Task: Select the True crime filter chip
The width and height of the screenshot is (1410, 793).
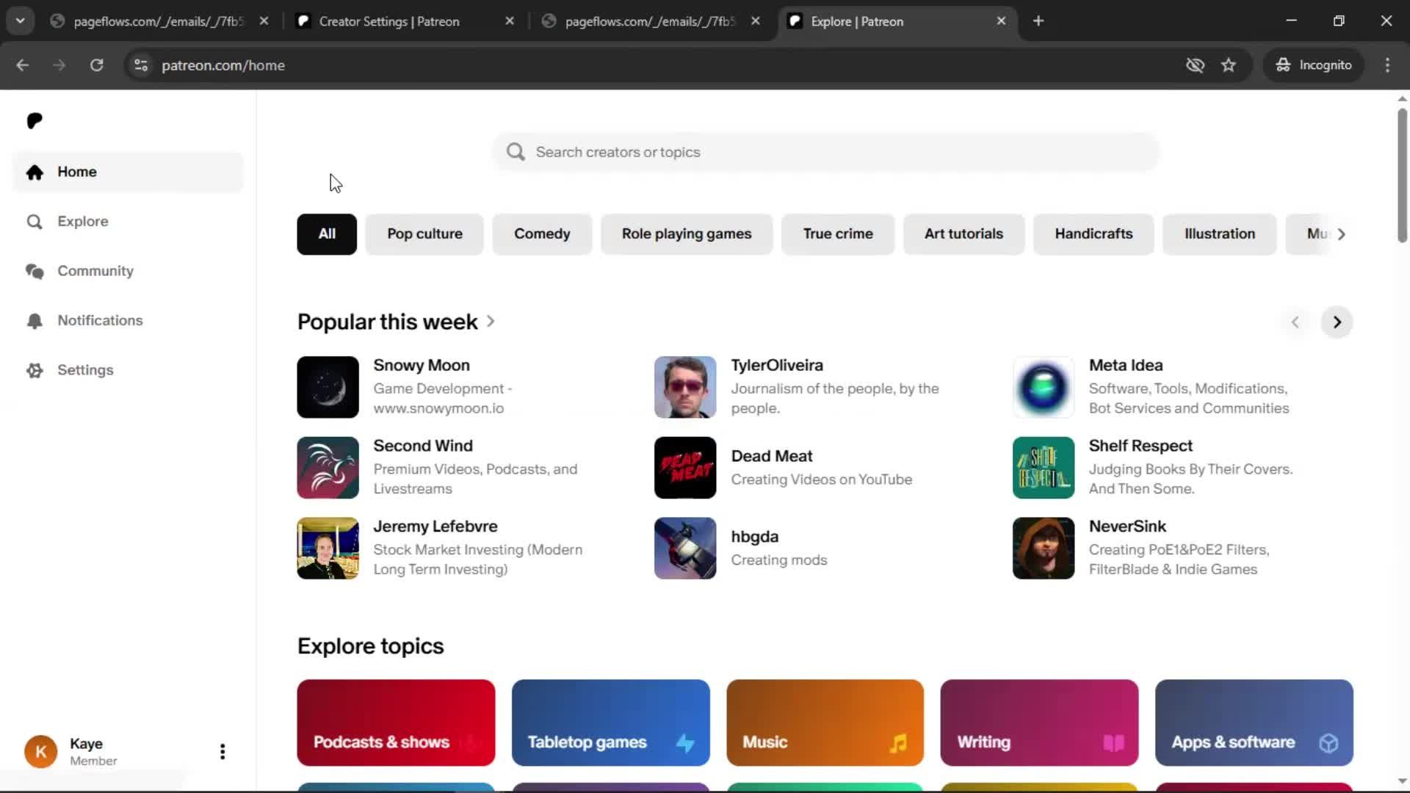Action: tap(838, 234)
